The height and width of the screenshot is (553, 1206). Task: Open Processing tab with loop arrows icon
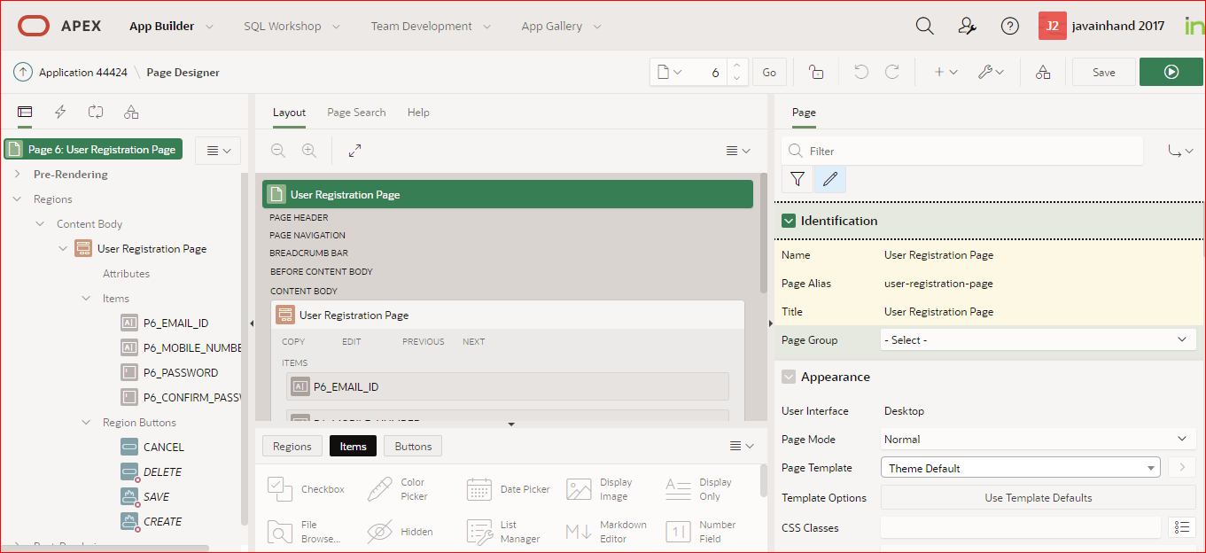click(96, 112)
